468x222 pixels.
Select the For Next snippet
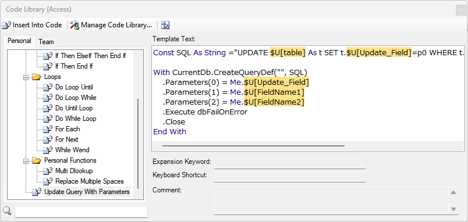[67, 139]
